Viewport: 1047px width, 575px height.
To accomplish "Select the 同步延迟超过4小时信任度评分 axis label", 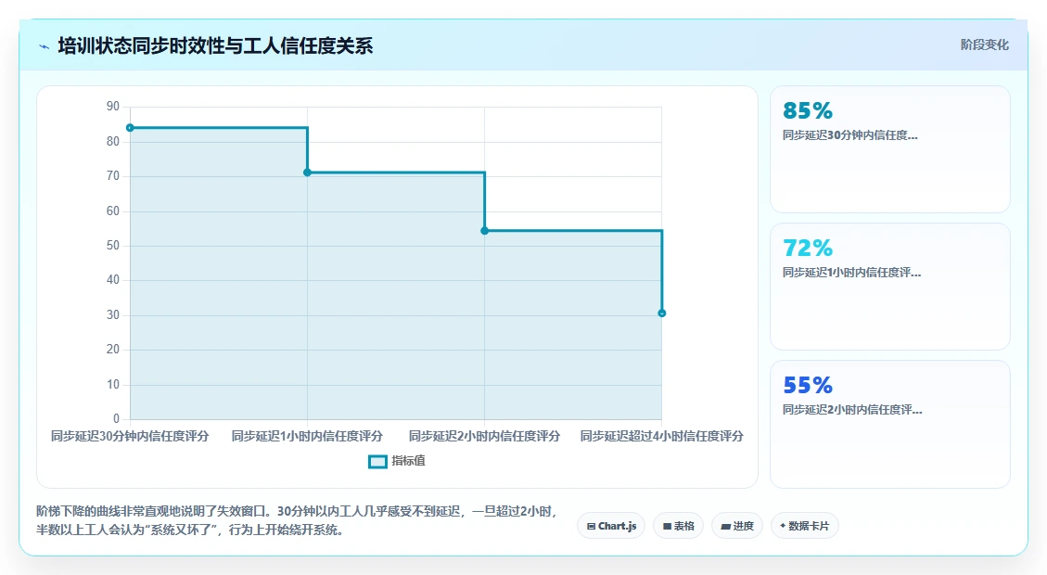I will 662,436.
